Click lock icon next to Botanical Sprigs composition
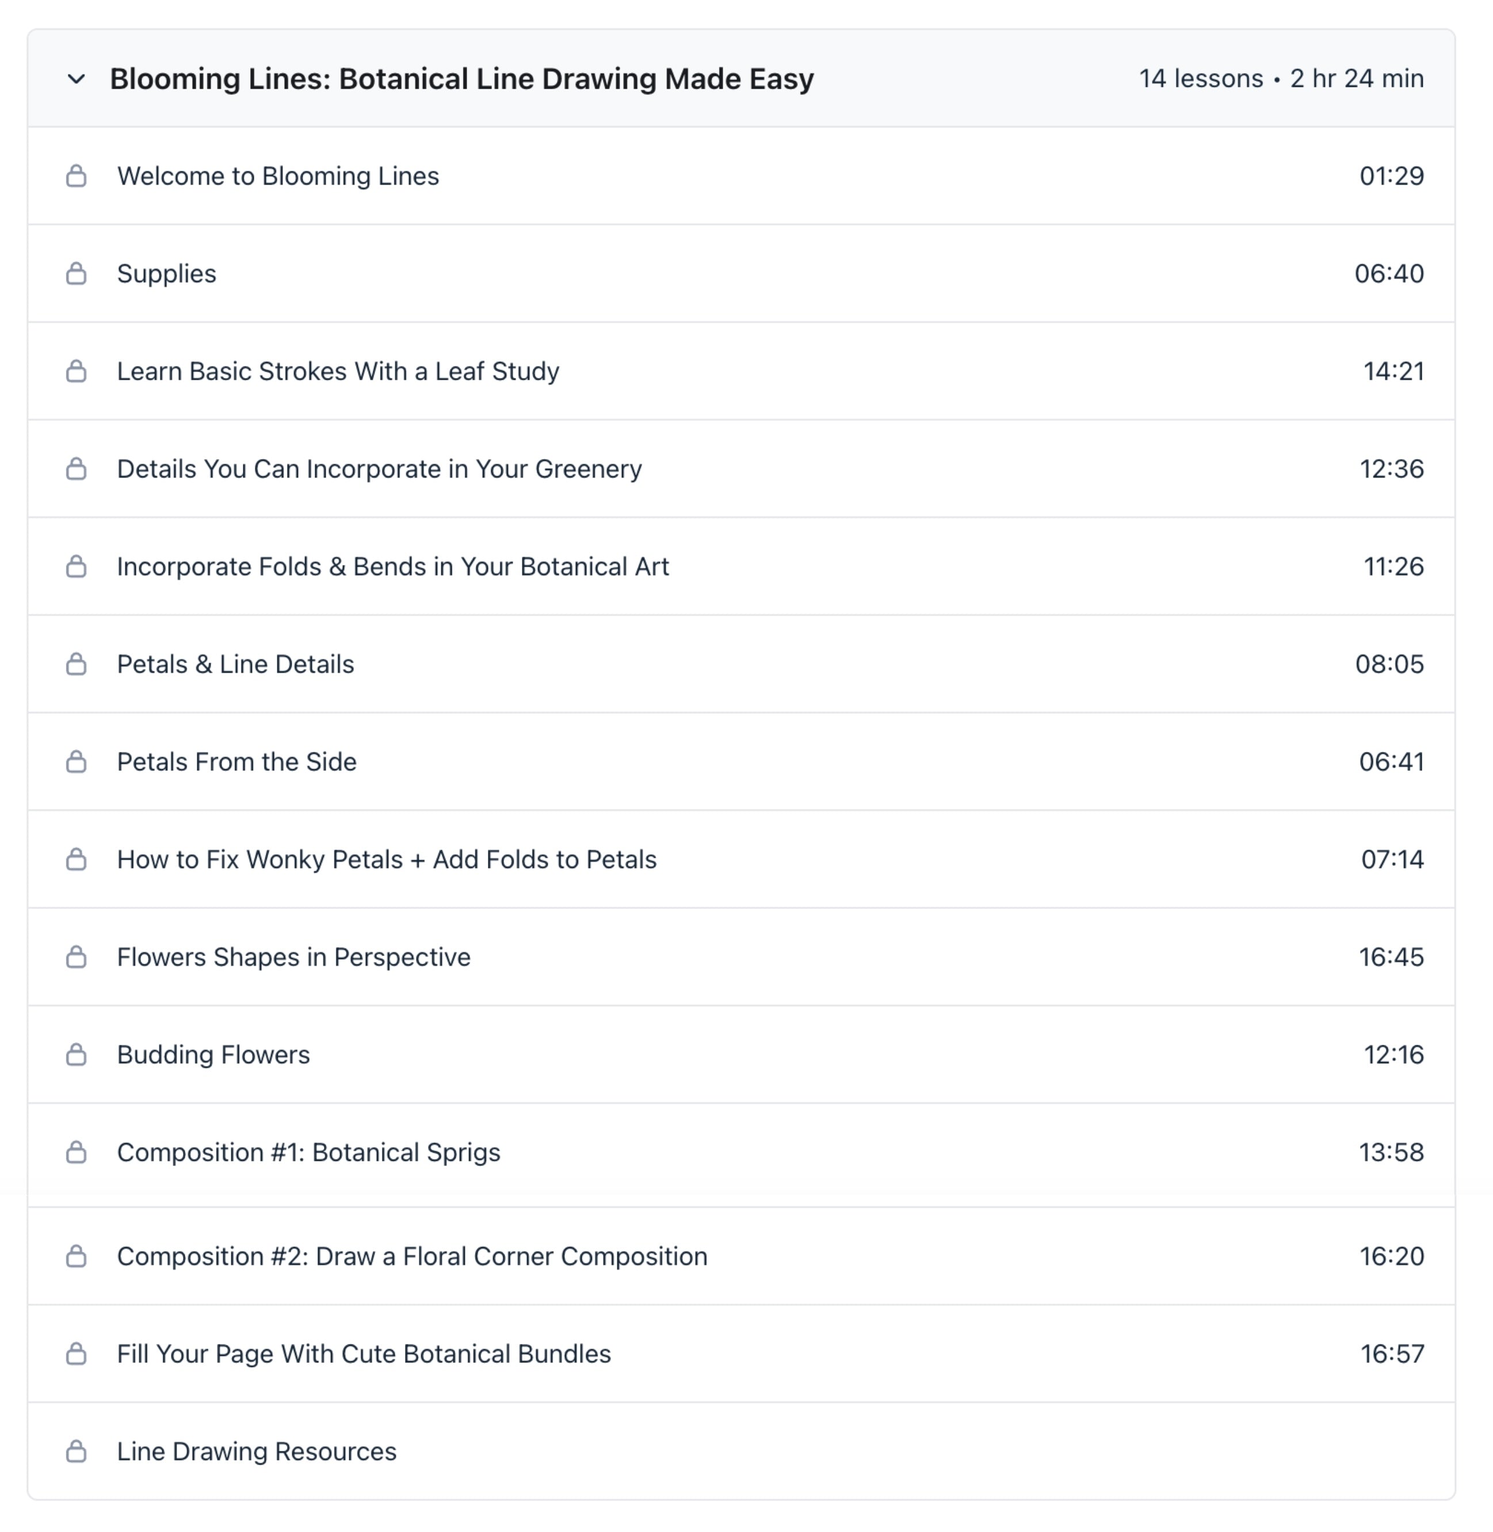Screen dimensions: 1493x1532 tap(76, 1153)
